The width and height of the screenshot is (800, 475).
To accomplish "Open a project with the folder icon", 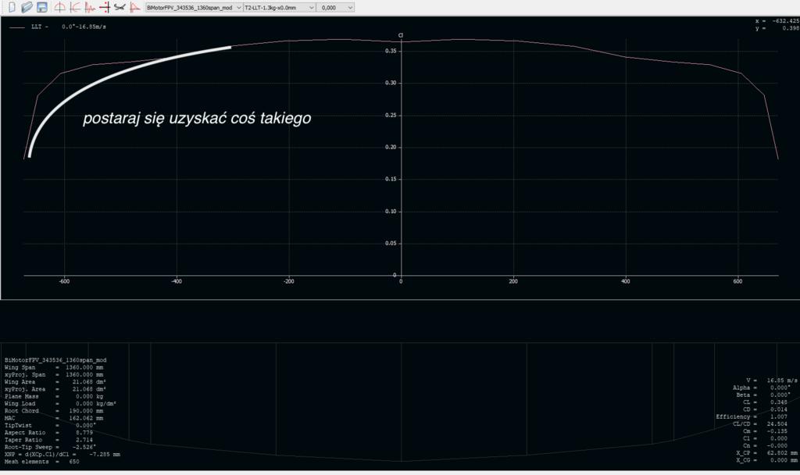I will coord(27,7).
